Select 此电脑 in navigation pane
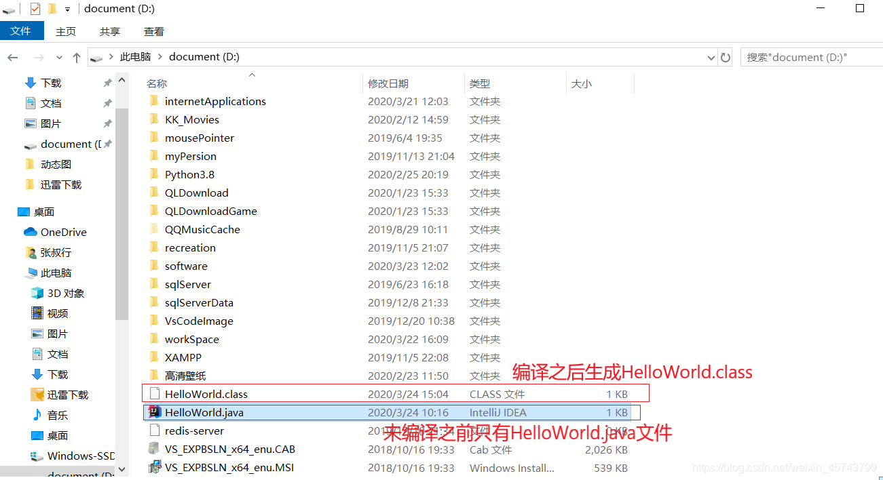Viewport: 883px width, 480px height. coord(56,273)
